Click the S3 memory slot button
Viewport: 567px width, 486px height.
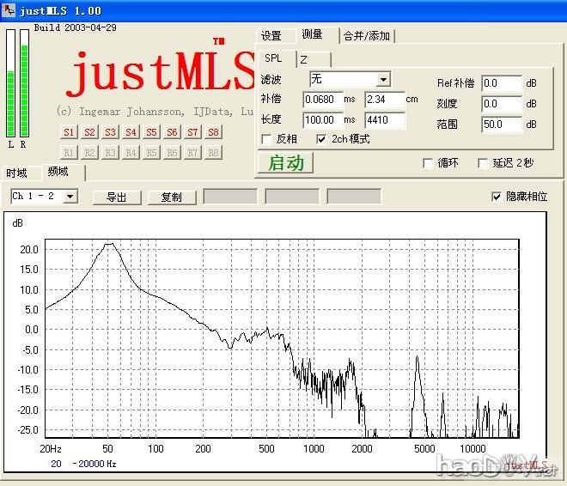pyautogui.click(x=110, y=132)
